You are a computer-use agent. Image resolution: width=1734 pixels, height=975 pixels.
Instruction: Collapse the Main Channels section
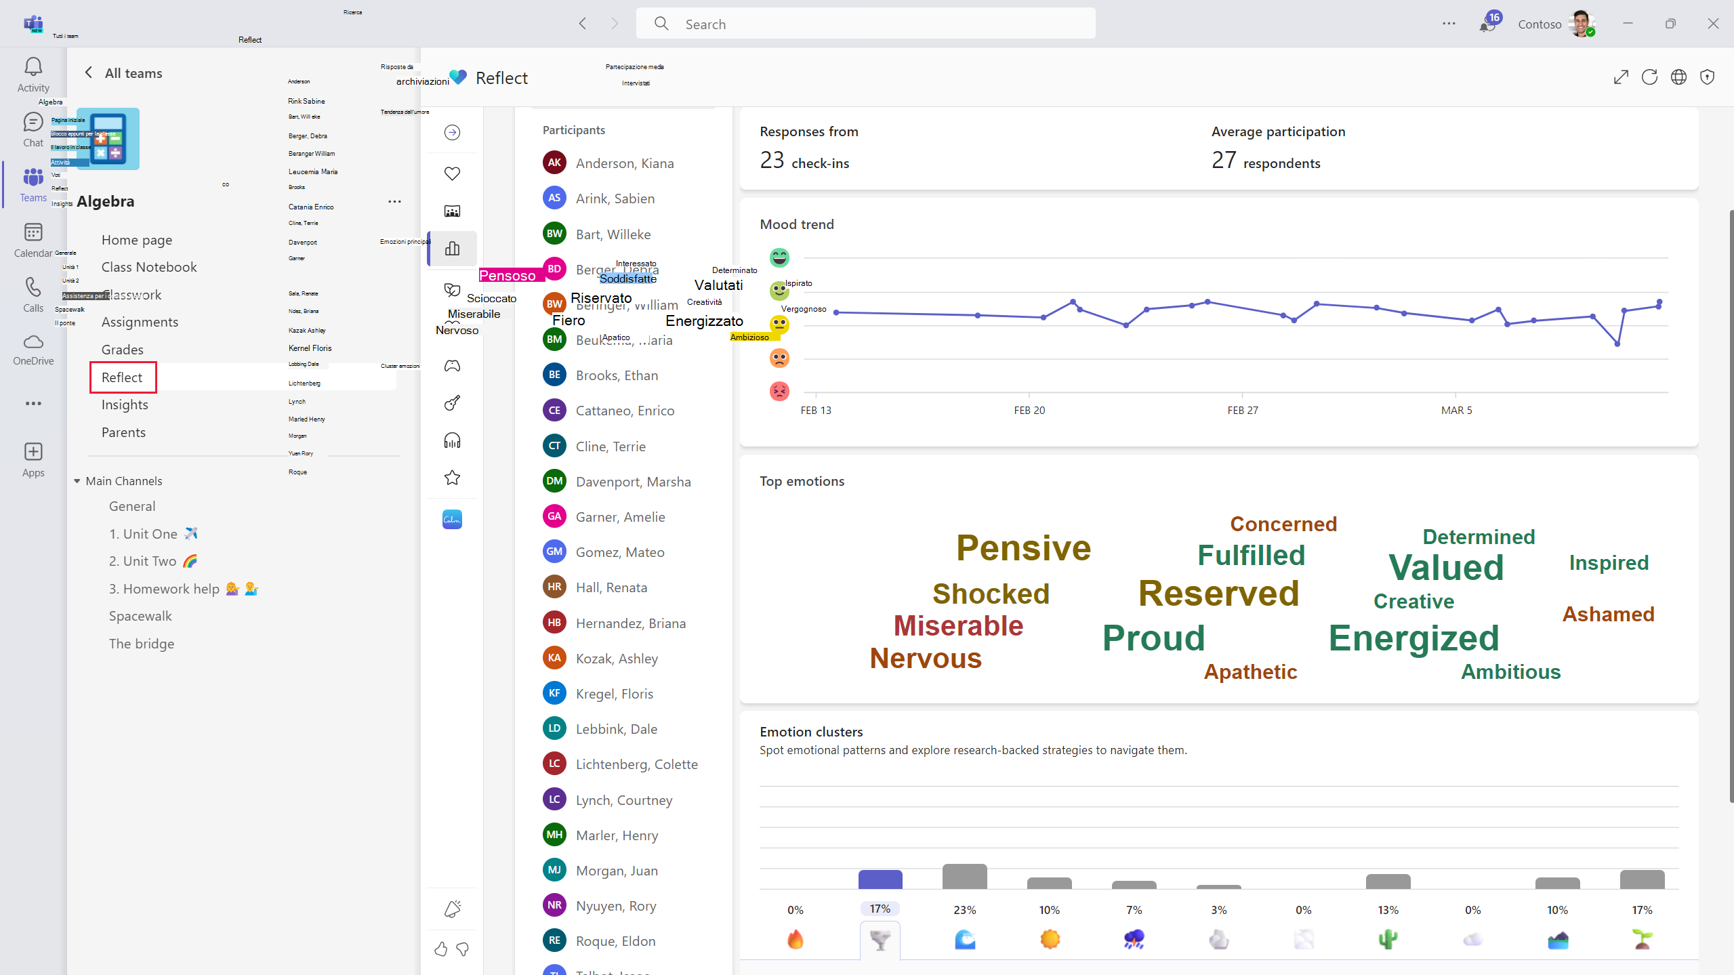tap(77, 481)
